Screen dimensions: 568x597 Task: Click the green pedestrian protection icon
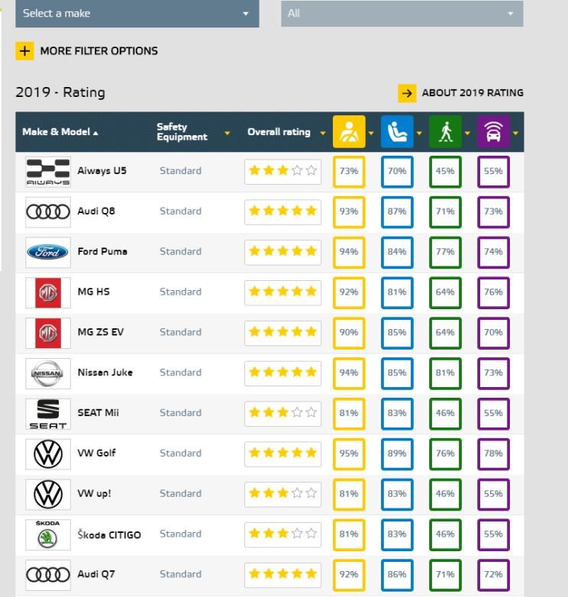(445, 132)
